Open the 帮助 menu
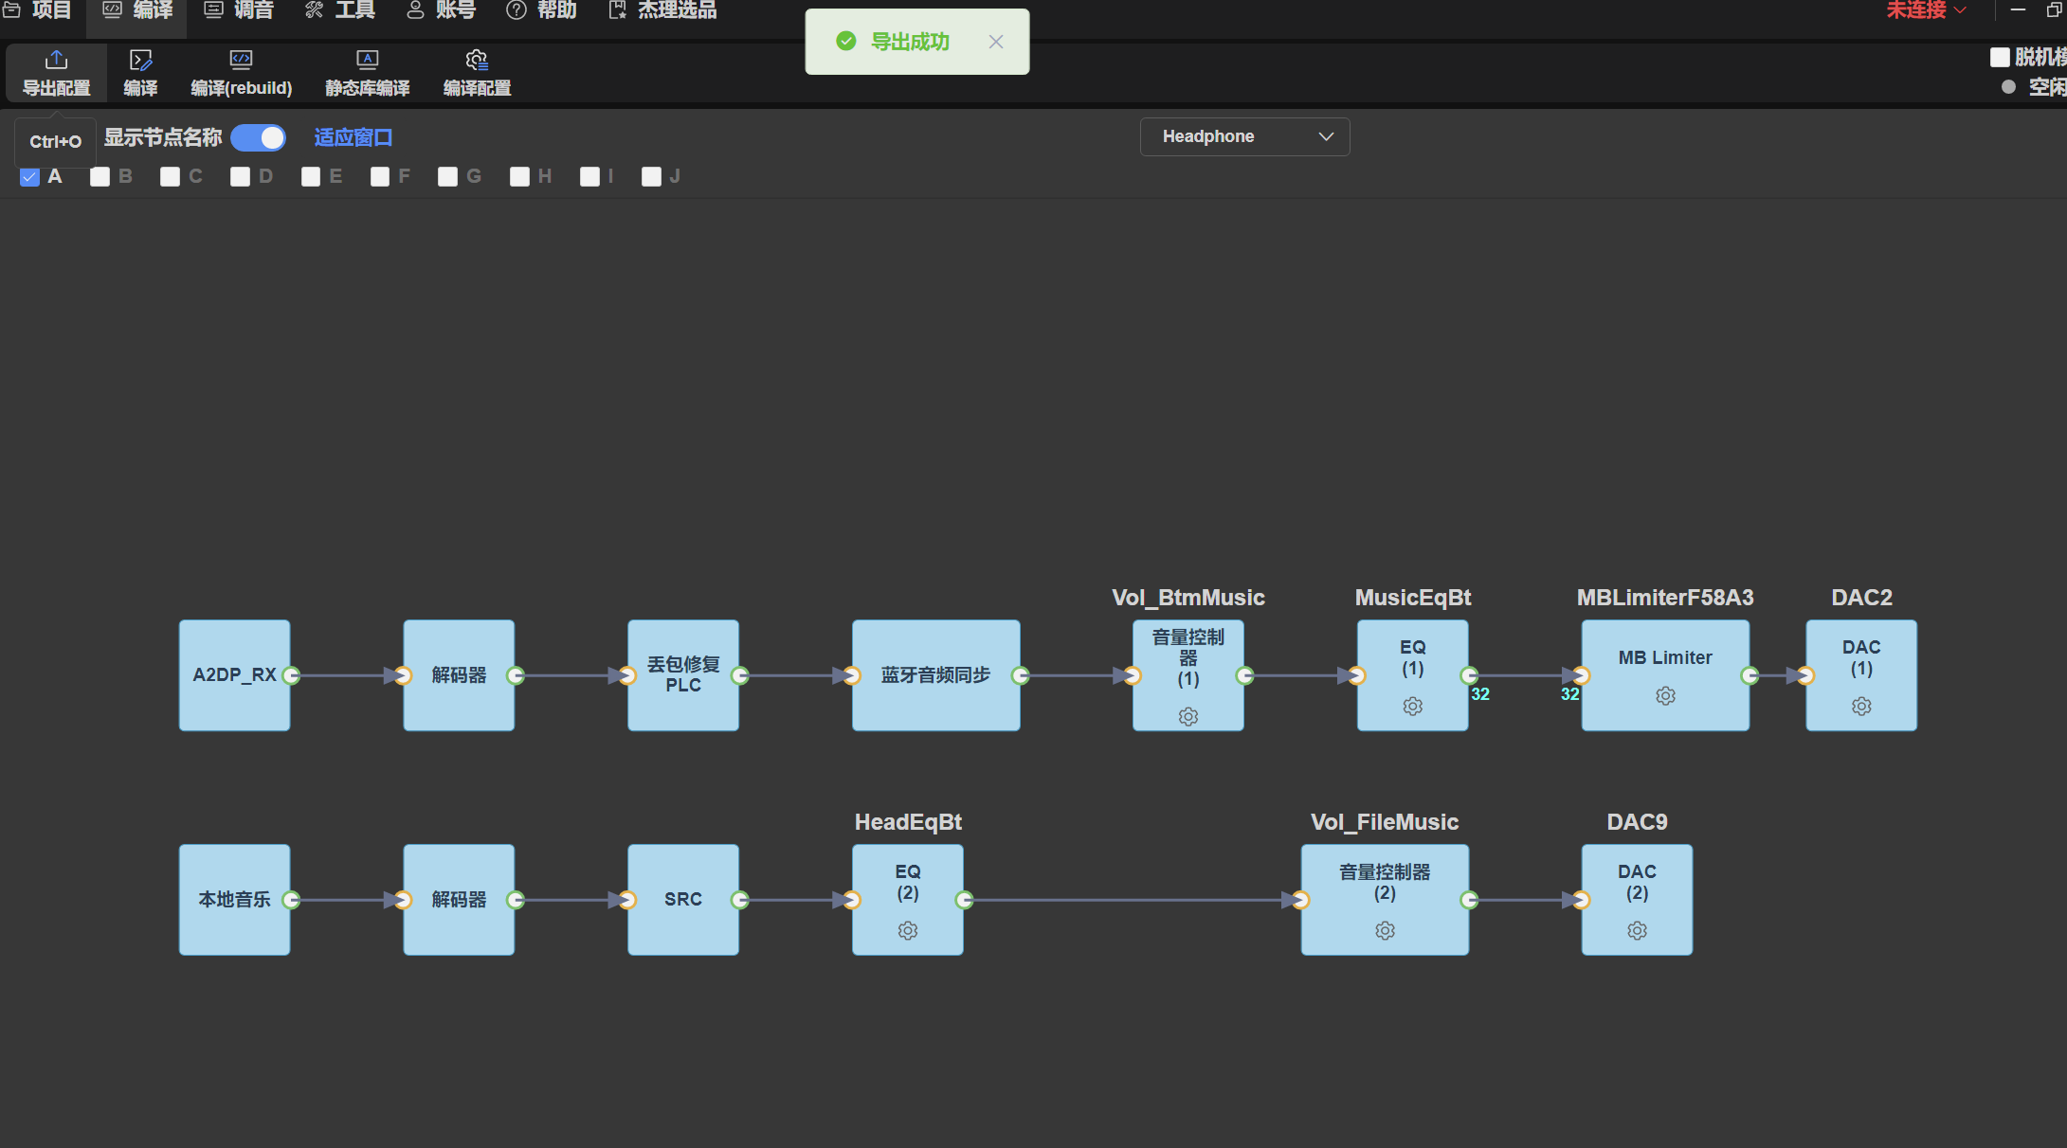 (541, 10)
